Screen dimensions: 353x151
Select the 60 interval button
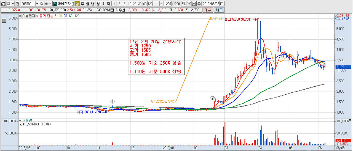click(145, 4)
